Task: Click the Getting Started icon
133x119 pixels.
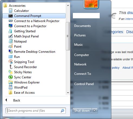Action: coord(10,31)
